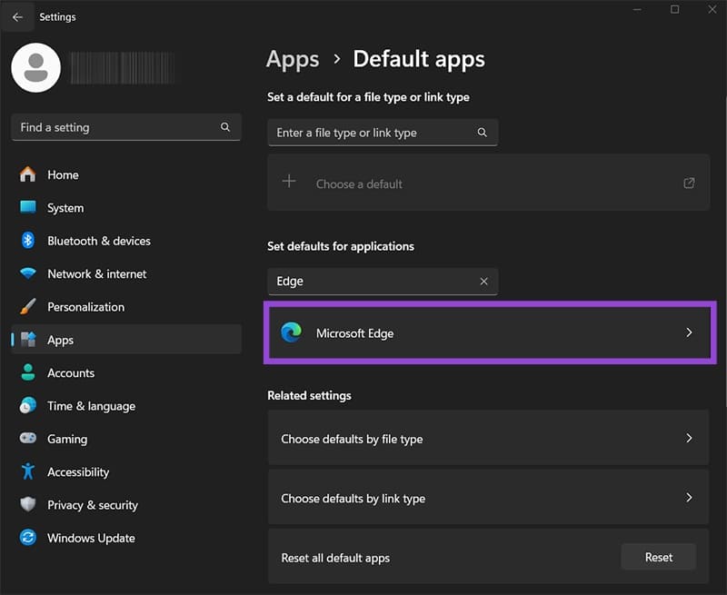Open Choose defaults by file type
Viewport: 727px width, 595px height.
coord(488,438)
